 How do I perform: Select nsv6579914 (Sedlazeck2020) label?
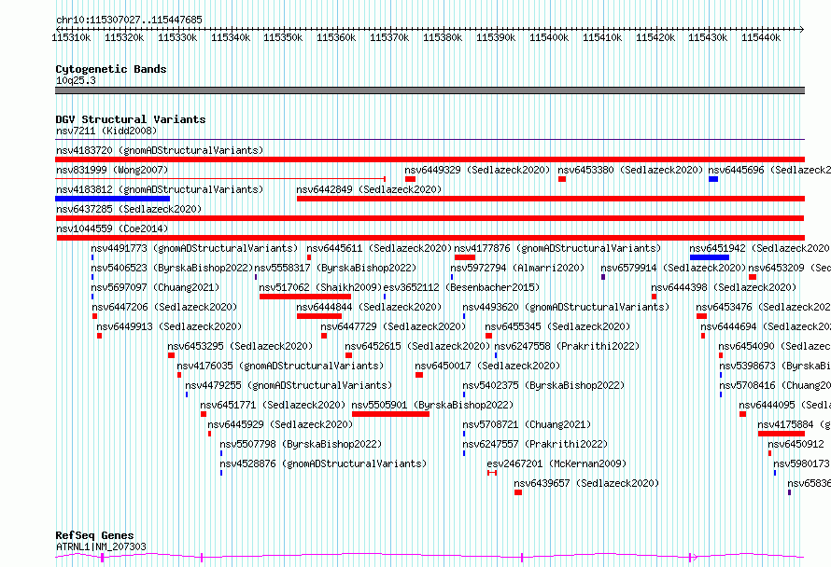673,268
